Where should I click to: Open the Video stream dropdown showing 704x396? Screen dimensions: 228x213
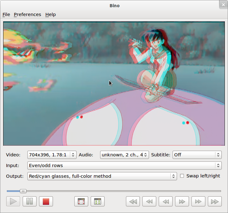pyautogui.click(x=52, y=155)
